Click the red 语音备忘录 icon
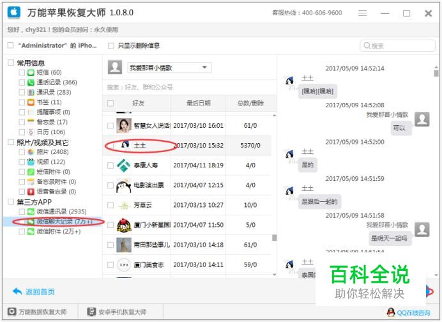This screenshot has height=322, width=442. coord(31,192)
